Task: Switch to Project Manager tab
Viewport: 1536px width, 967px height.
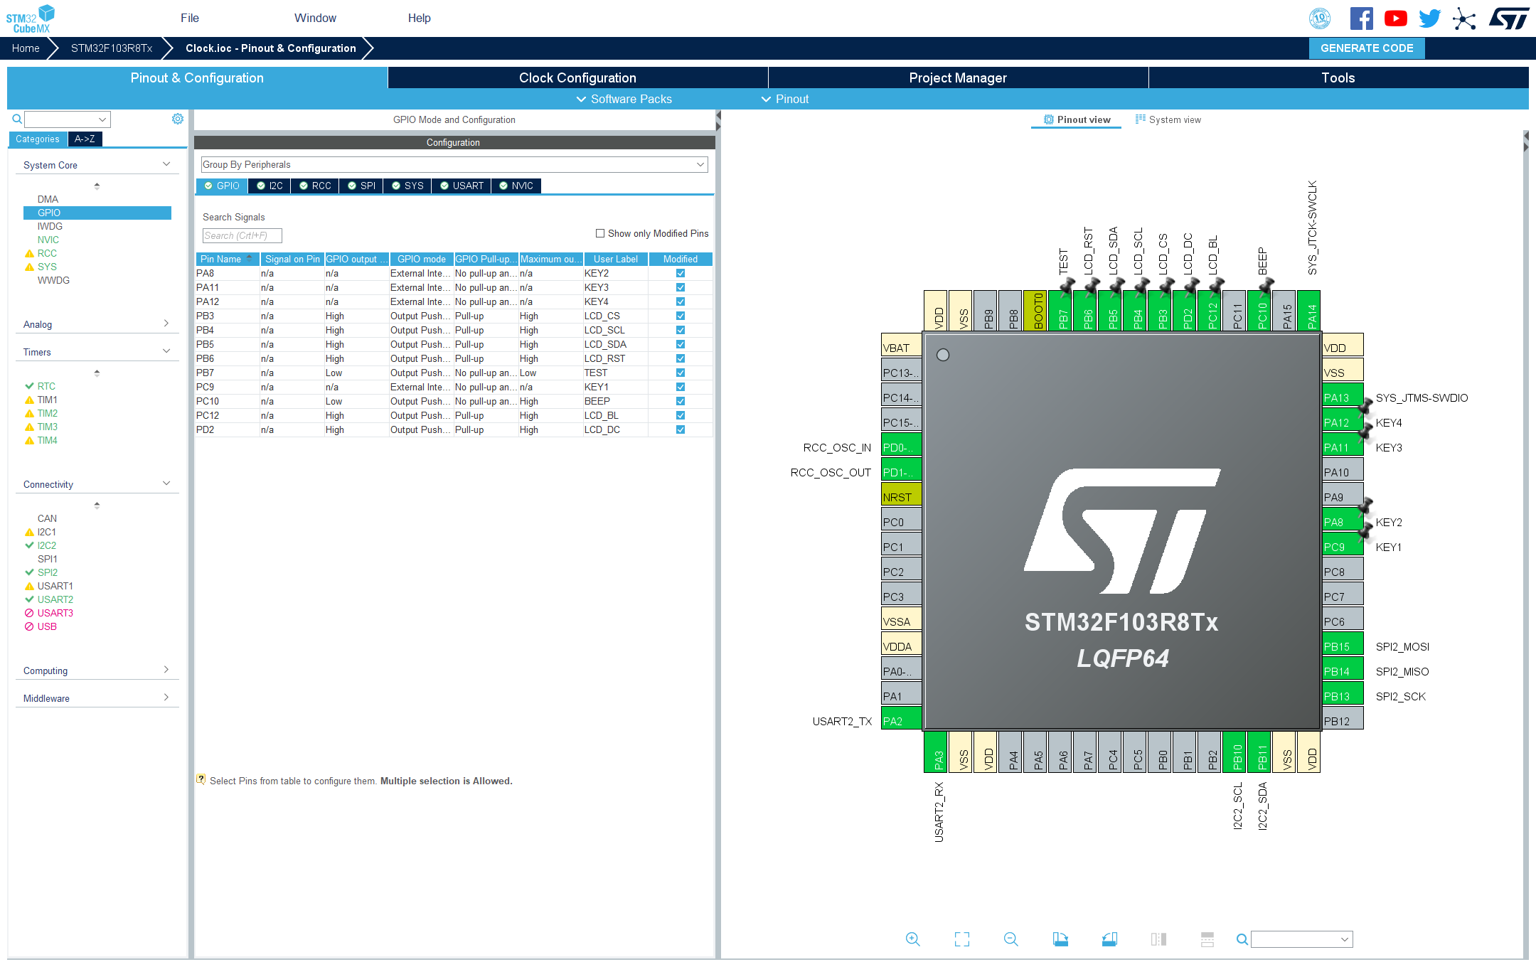Action: [958, 78]
